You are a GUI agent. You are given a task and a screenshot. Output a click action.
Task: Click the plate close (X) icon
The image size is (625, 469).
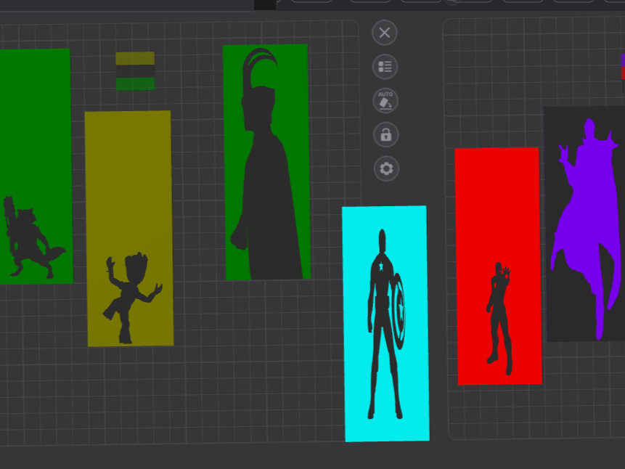coord(384,33)
